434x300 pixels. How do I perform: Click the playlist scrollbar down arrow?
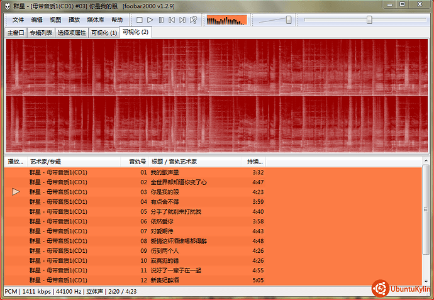point(425,281)
